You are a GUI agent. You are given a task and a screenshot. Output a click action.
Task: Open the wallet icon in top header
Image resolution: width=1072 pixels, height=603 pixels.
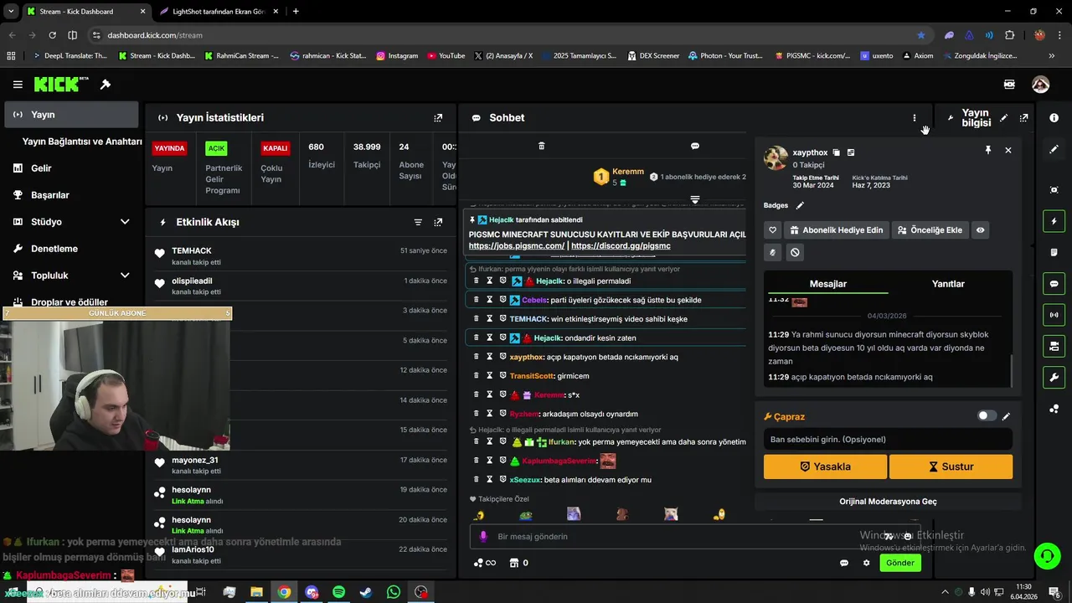pyautogui.click(x=1009, y=85)
